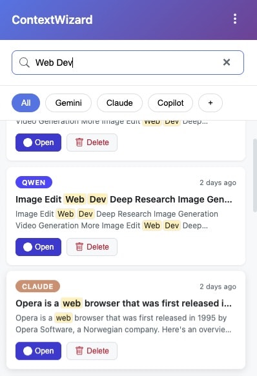Delete the partially visible top card
Image resolution: width=257 pixels, height=376 pixels.
tap(92, 143)
